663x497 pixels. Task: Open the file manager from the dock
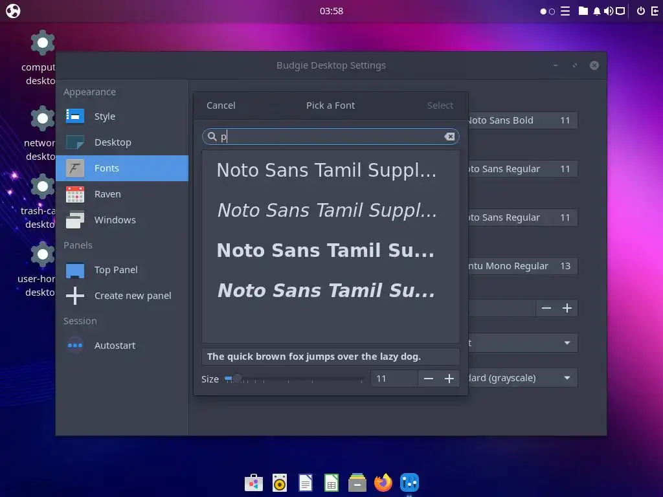click(x=357, y=483)
